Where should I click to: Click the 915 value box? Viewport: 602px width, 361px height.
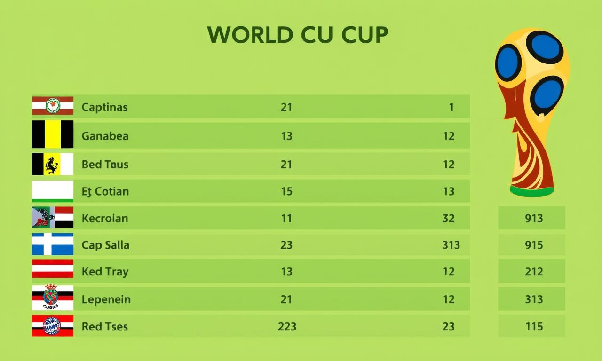(x=532, y=245)
